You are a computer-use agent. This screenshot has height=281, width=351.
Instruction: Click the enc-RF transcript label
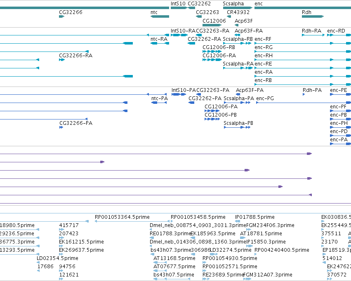pos(263,39)
